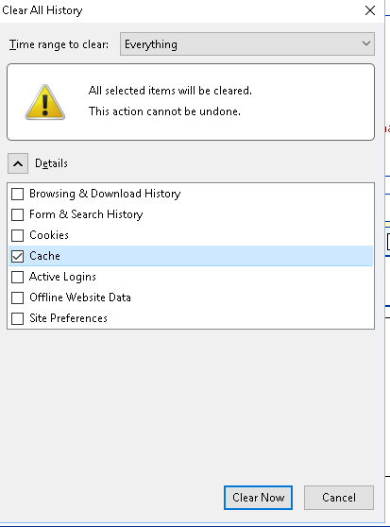390x527 pixels.
Task: Select the Cookies list item label
Action: click(49, 235)
